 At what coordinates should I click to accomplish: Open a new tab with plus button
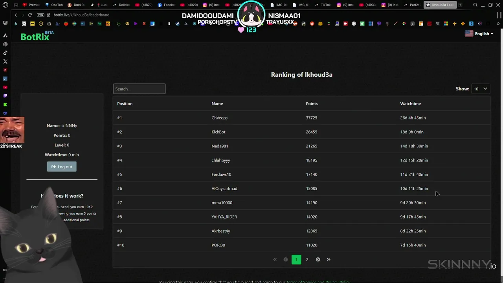pos(460,5)
